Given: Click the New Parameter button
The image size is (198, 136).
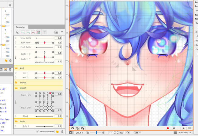Looking at the screenshot, I should [45, 132].
